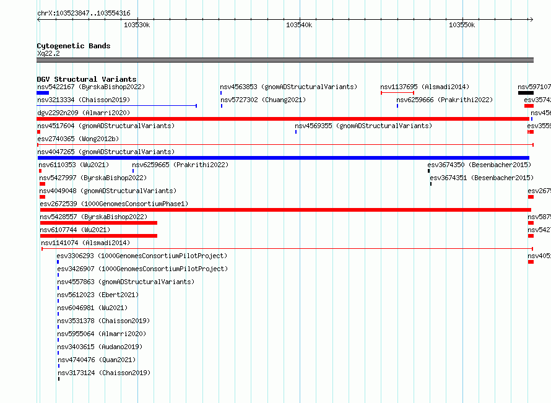Click the blue bar under nsv5422167

(43, 93)
